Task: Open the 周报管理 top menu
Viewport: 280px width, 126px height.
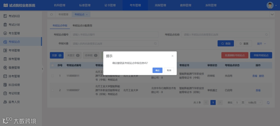Action: 160,5
